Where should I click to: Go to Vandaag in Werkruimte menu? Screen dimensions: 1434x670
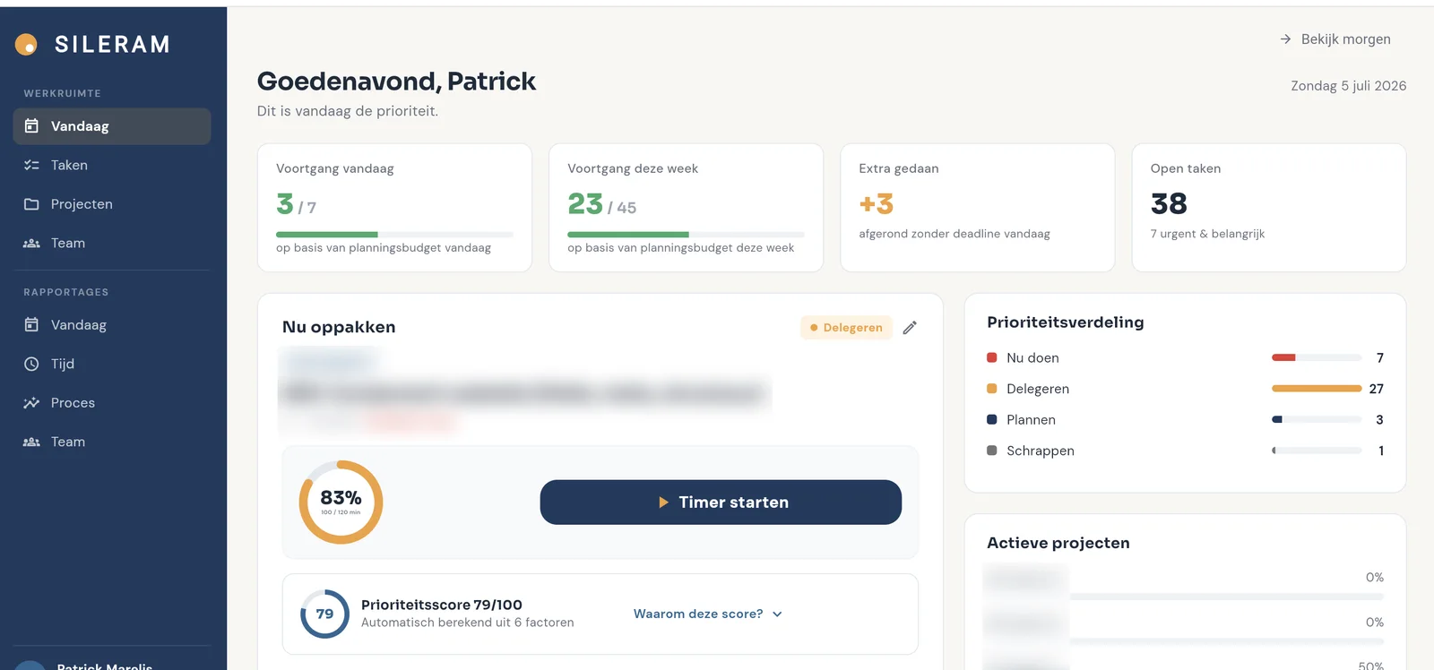[112, 126]
